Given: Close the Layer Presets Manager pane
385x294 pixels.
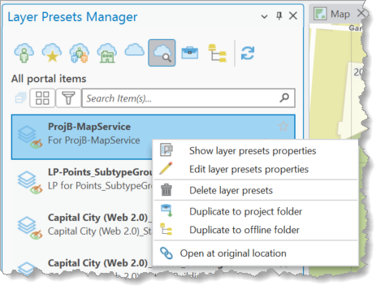Looking at the screenshot, I should click(x=293, y=15).
